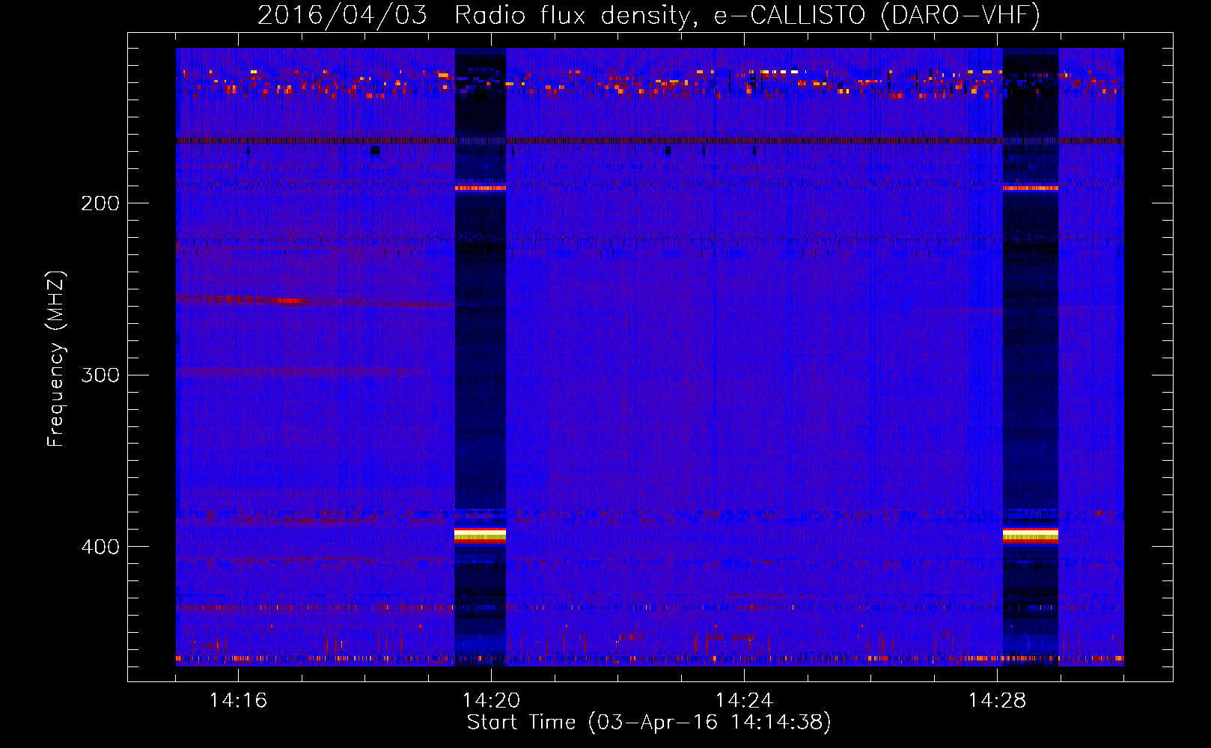Click the 14:28 time tick label
The height and width of the screenshot is (748, 1211).
point(997,700)
